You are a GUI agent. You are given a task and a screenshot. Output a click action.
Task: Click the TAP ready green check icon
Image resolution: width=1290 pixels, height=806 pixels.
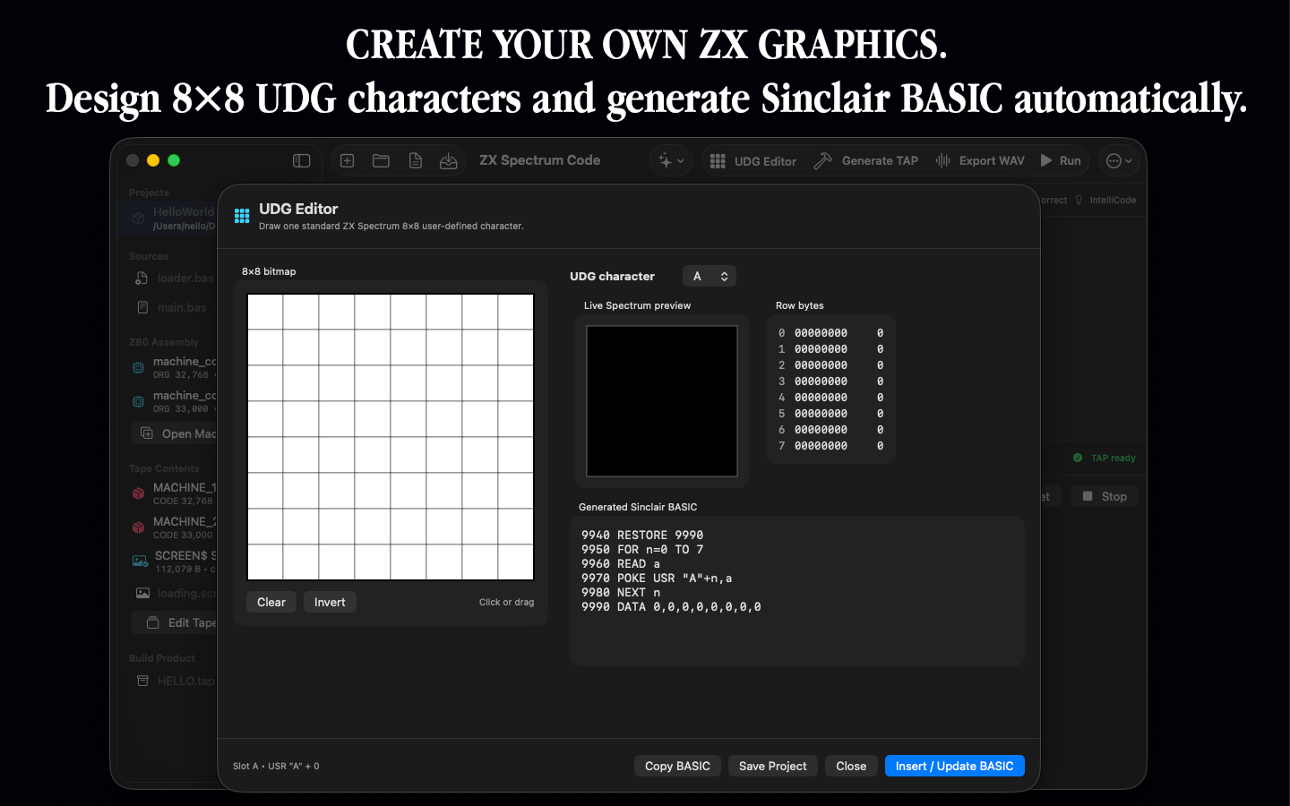[x=1078, y=458]
